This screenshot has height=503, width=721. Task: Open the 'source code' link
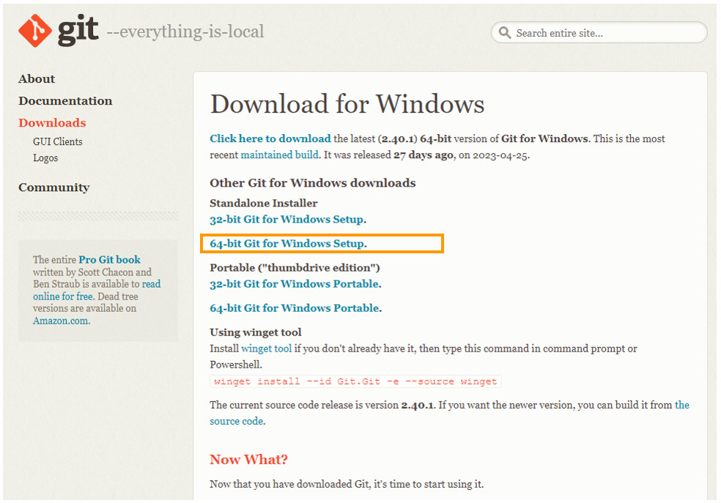[x=236, y=421]
